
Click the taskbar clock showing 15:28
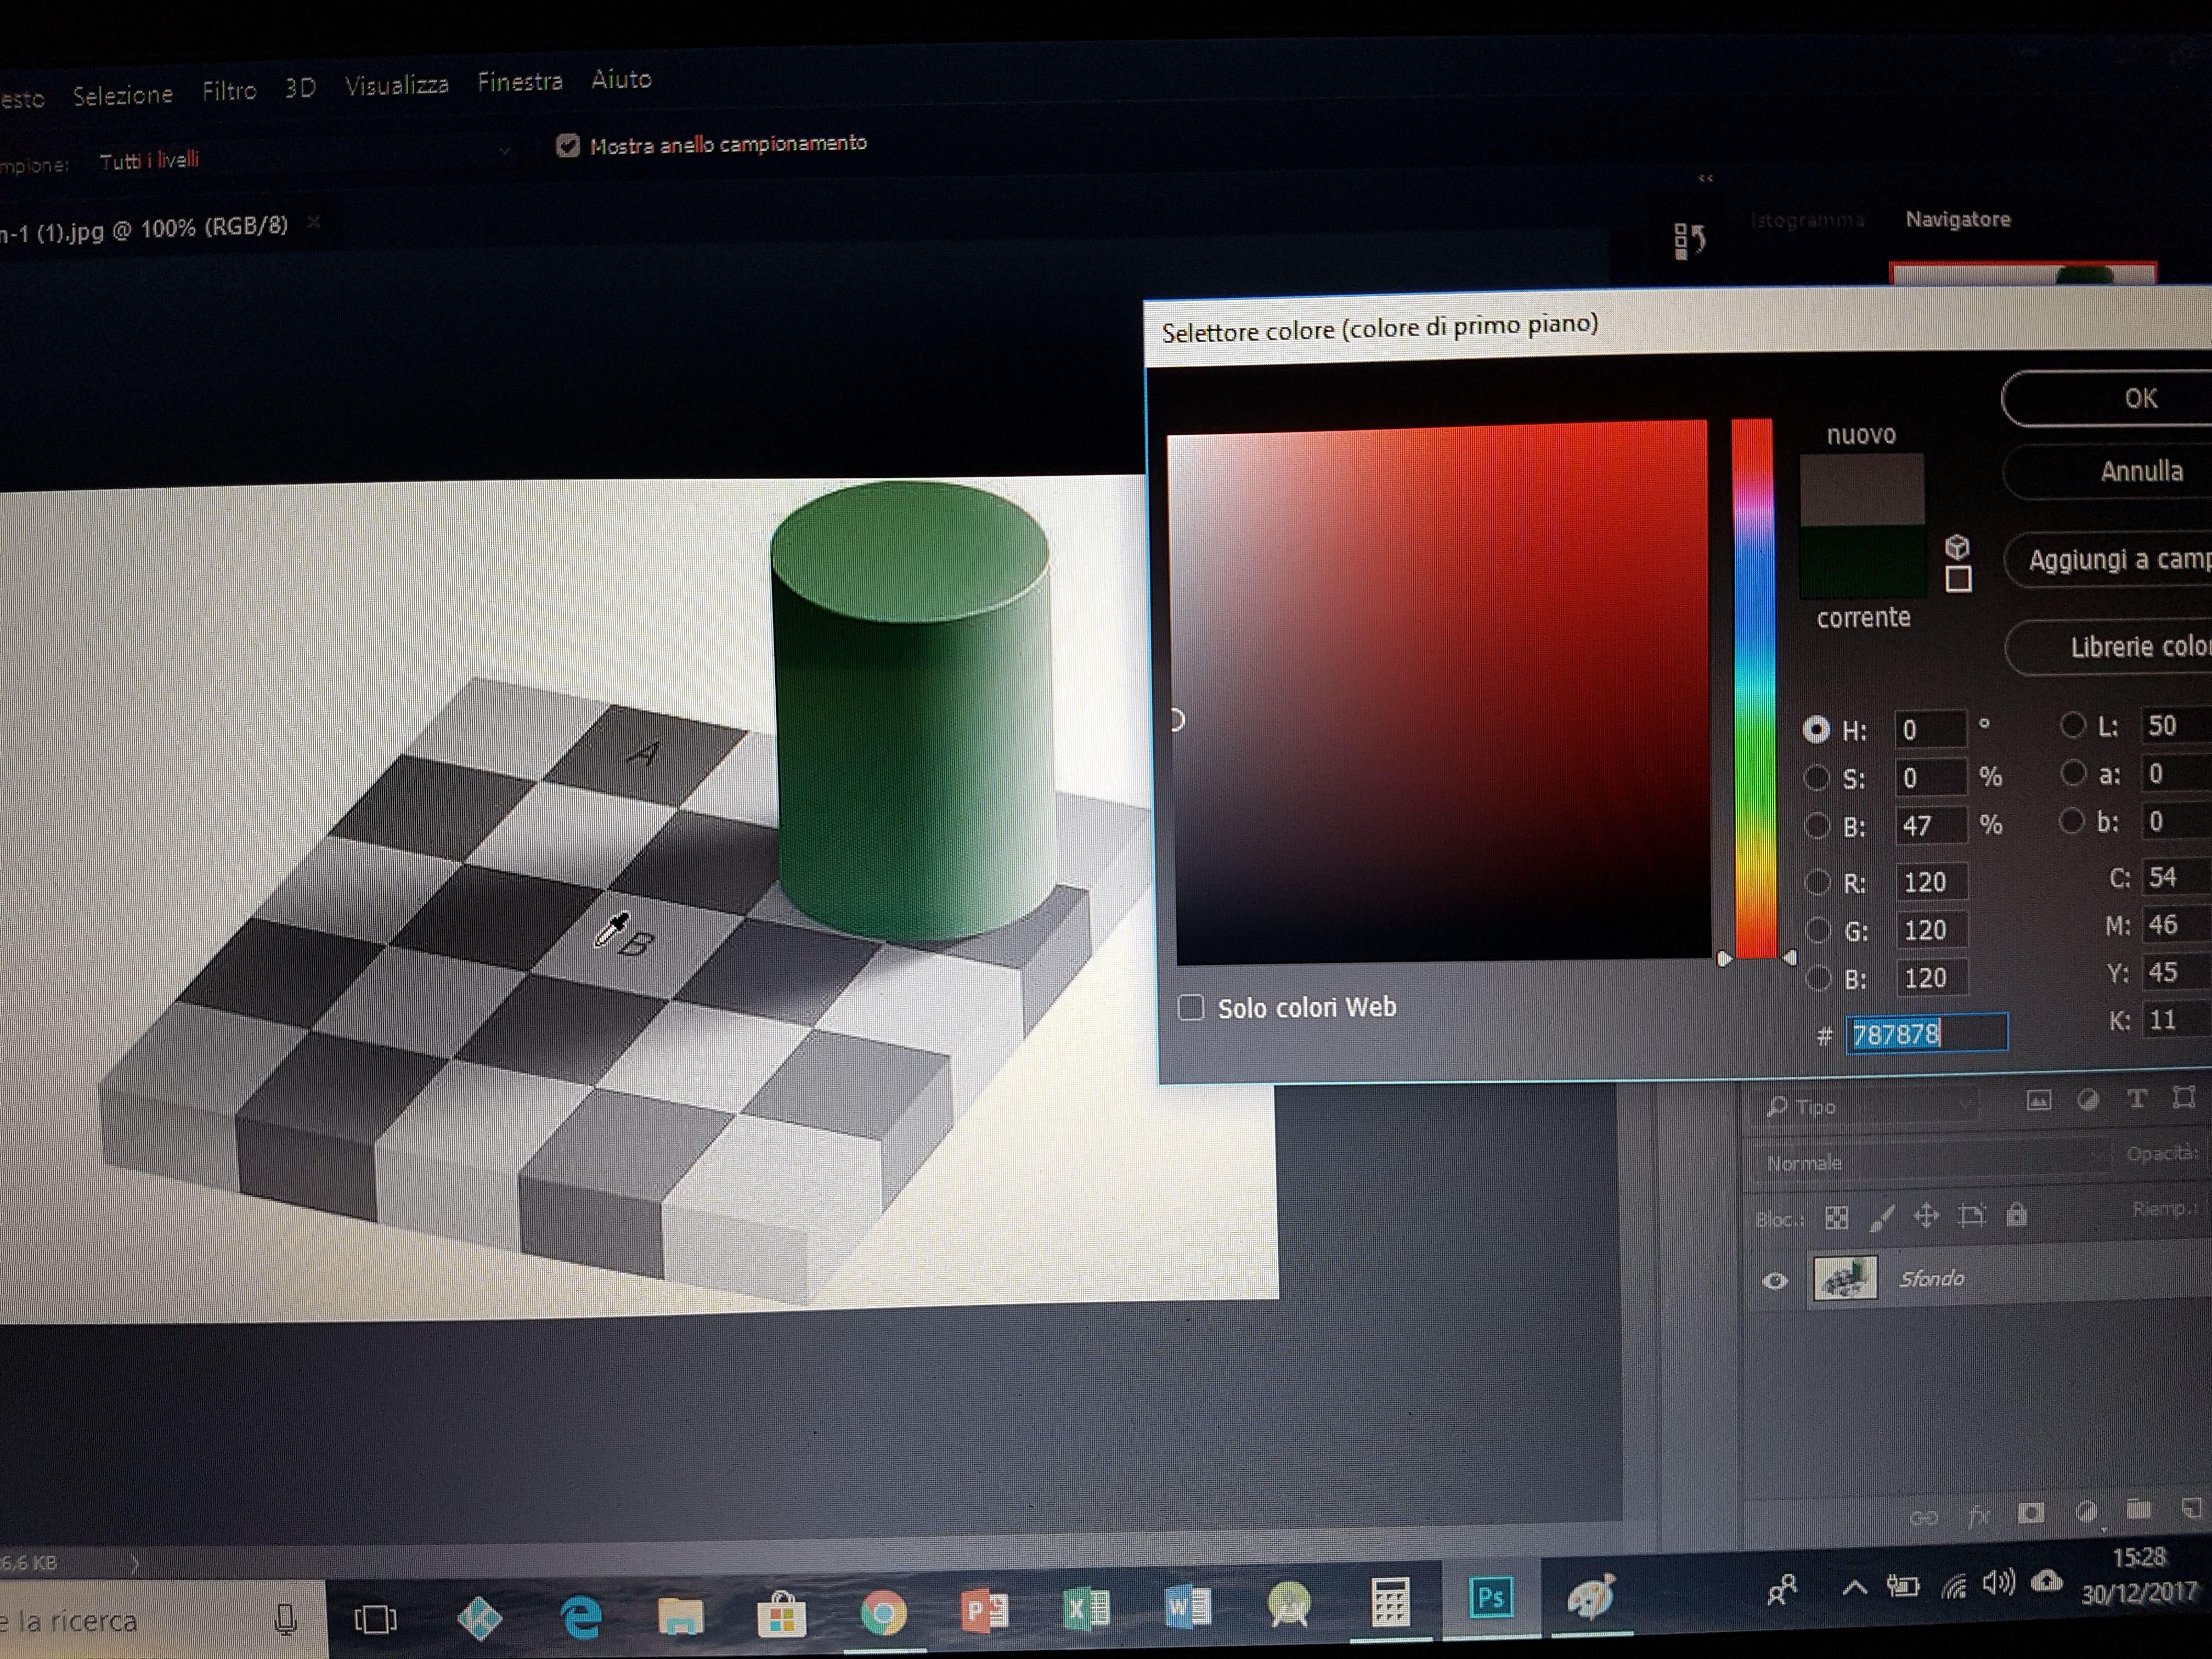(2138, 1558)
